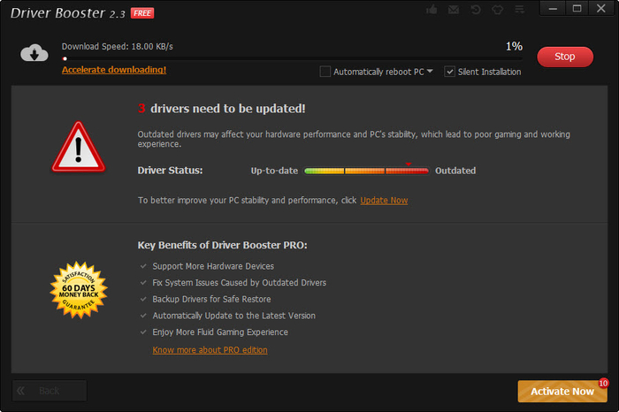Open the feedback envelope icon
Screen dimensions: 619x412
(x=454, y=10)
